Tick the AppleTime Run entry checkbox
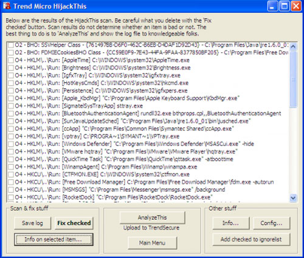Viewport: 304px width, 258px height. pos(11,60)
